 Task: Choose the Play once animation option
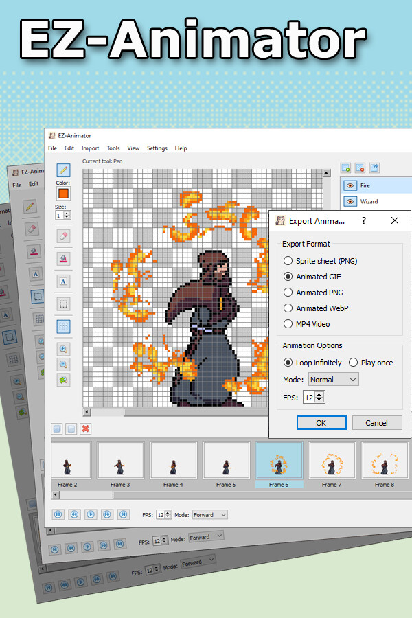tap(354, 362)
